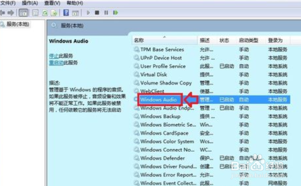
Task: Click the gear icon beside UPnP Device Host
Action: [136, 57]
